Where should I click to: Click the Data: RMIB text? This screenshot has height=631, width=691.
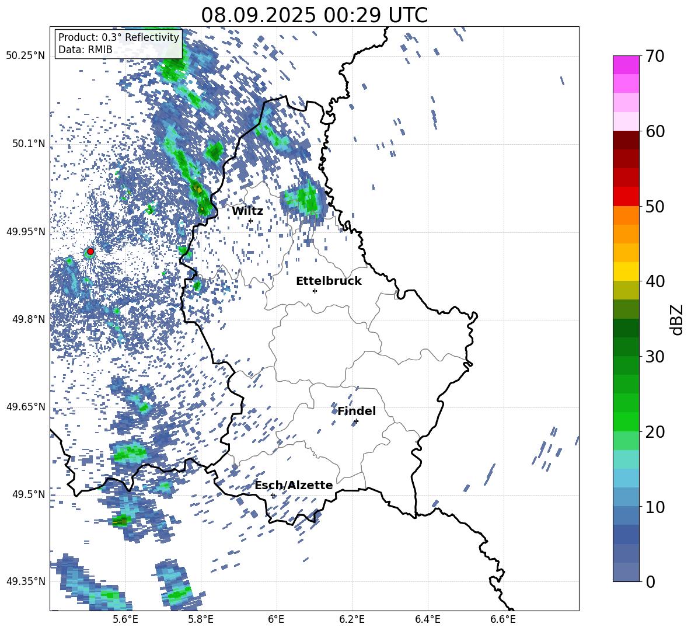pos(85,50)
